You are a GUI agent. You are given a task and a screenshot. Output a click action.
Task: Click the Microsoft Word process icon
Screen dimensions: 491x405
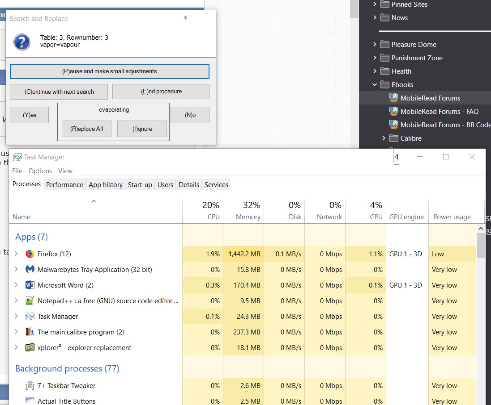click(30, 285)
